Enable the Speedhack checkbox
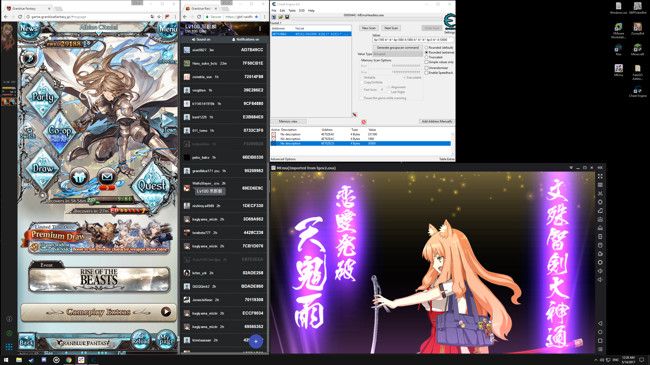The image size is (650, 365). pos(427,73)
